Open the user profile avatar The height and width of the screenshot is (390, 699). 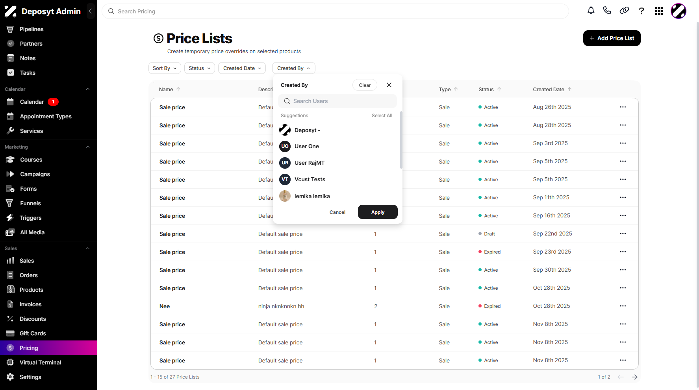(x=679, y=11)
